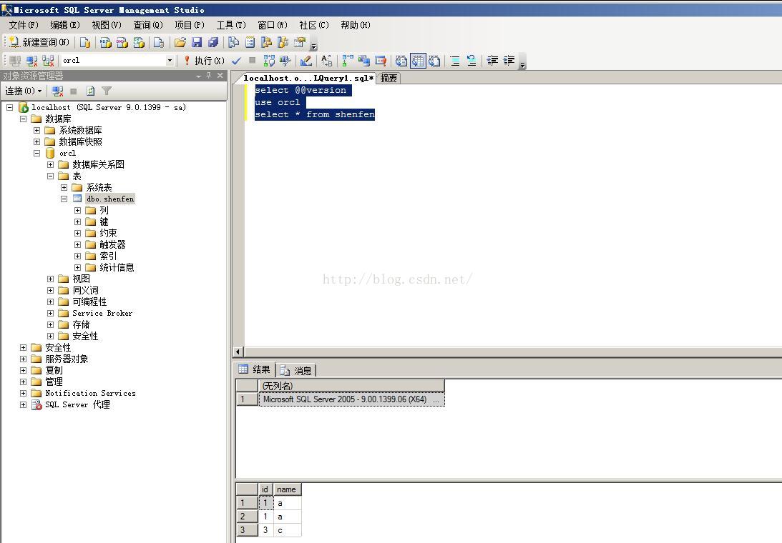The width and height of the screenshot is (782, 543).
Task: Click the Save All icon
Action: coord(213,42)
